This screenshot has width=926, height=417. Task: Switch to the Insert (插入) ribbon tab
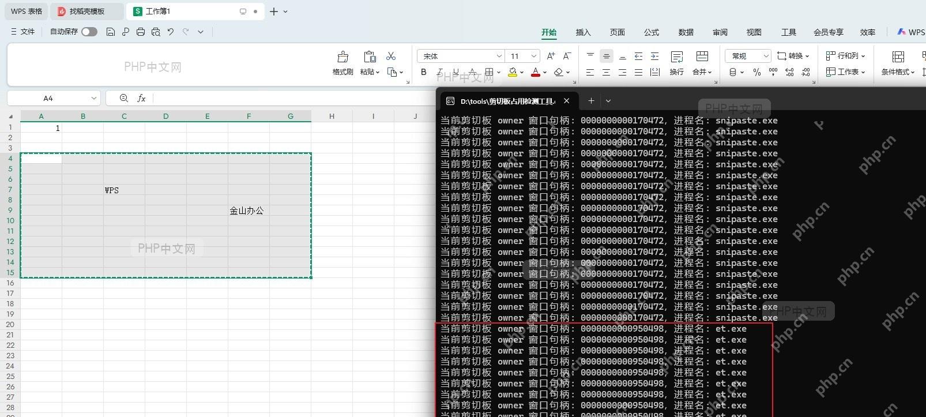583,32
